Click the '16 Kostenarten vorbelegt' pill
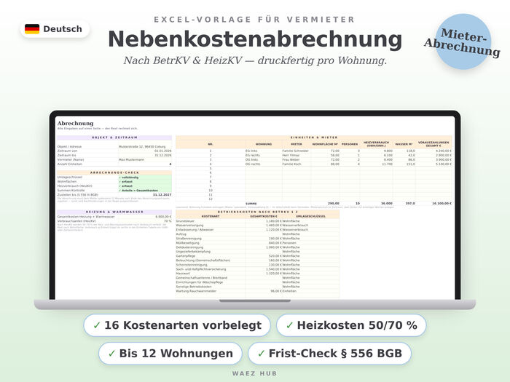This screenshot has height=382, width=510. (x=177, y=325)
